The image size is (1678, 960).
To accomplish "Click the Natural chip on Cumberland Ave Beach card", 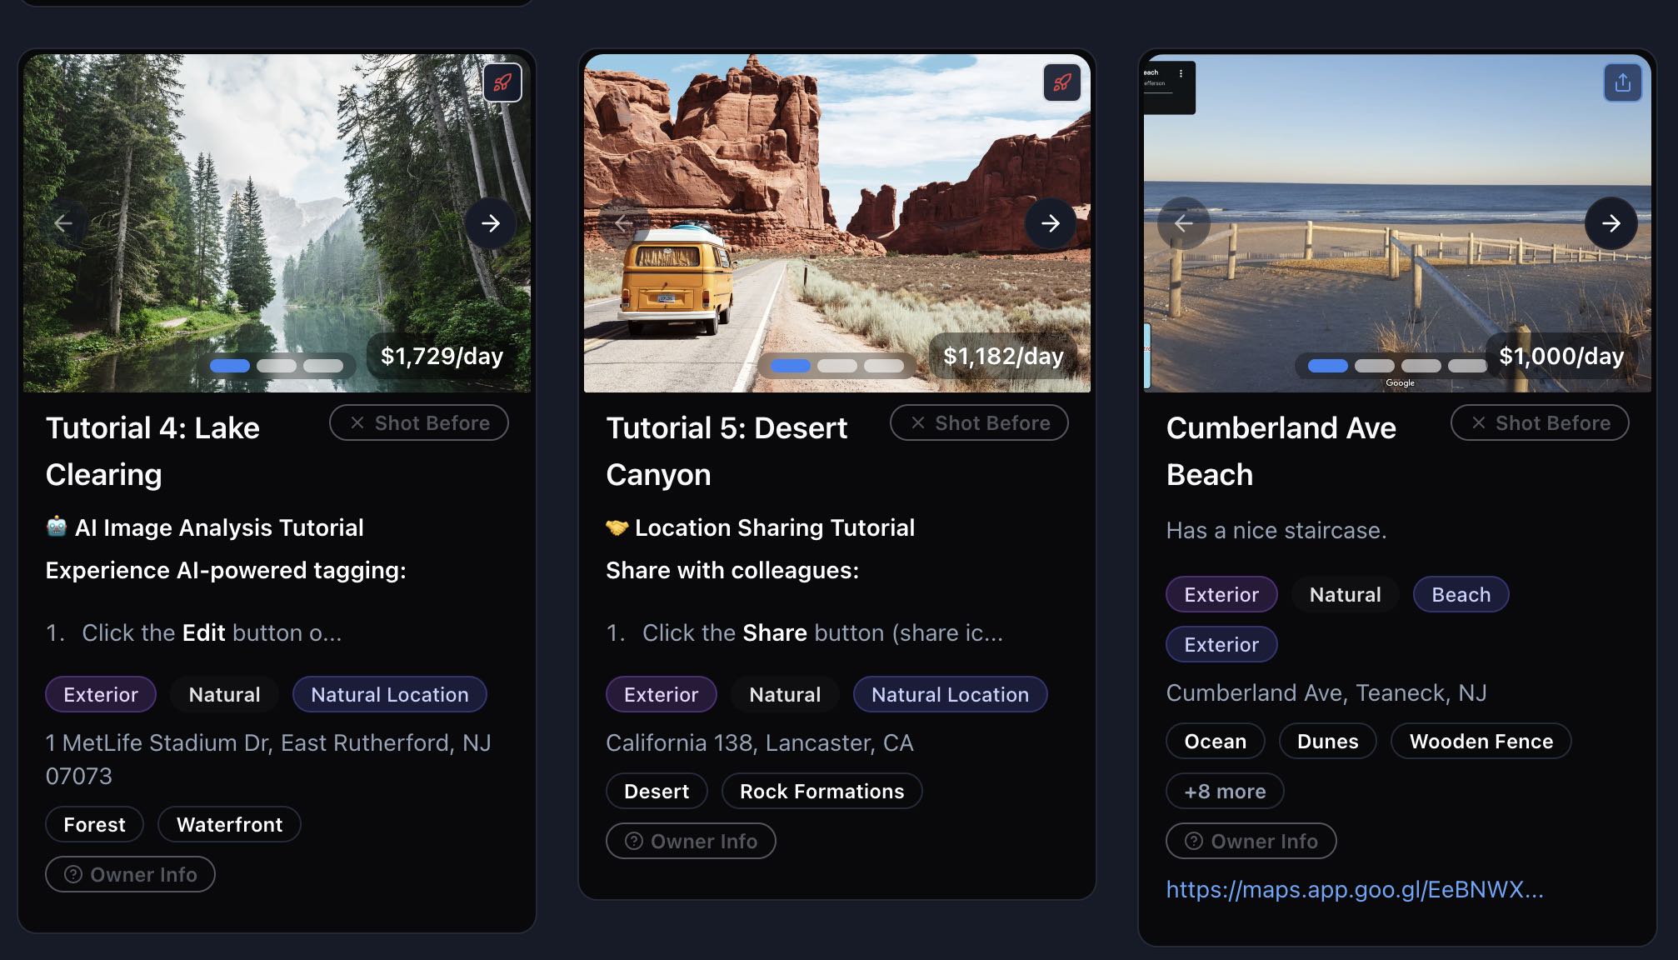I will pos(1346,594).
